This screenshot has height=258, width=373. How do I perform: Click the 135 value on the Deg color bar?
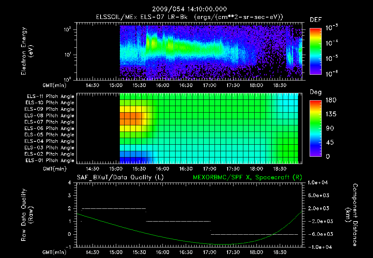click(x=331, y=114)
